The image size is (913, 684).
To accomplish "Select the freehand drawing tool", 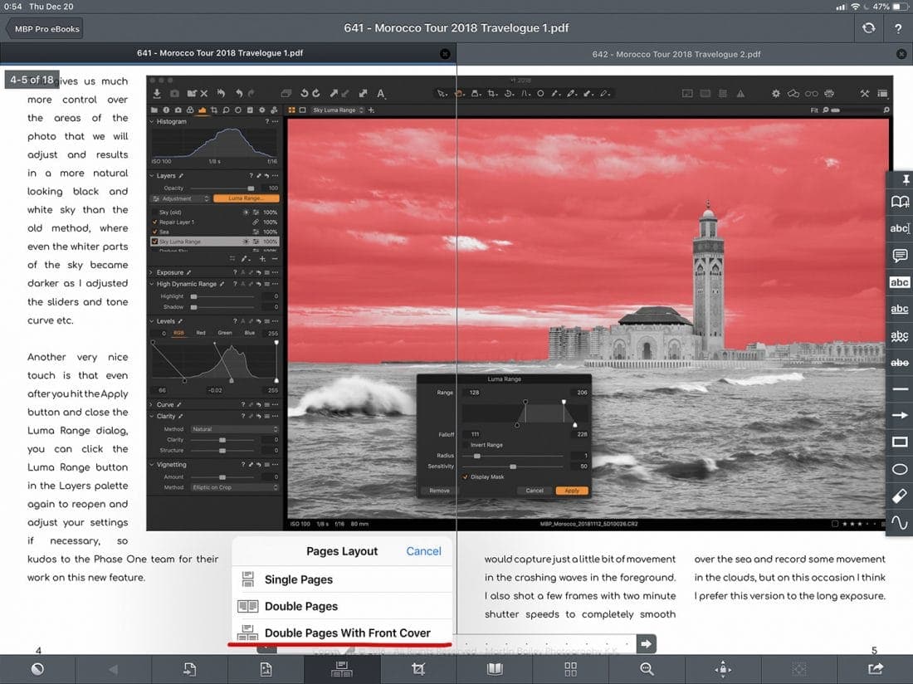I will [900, 522].
